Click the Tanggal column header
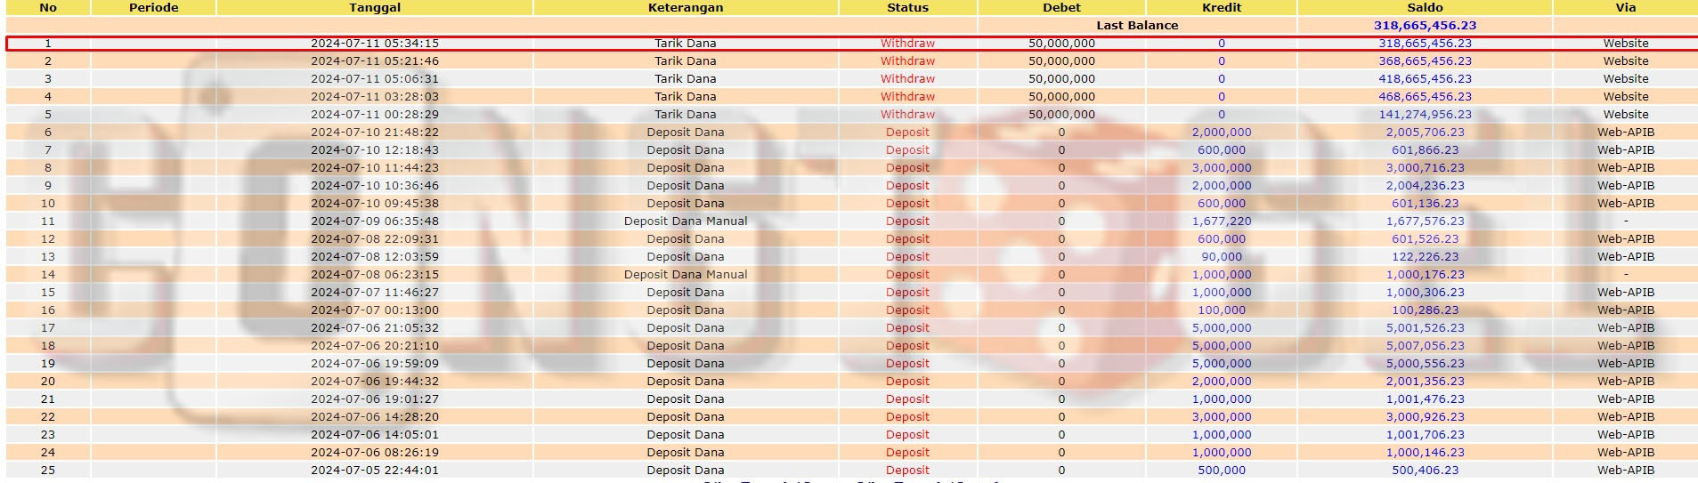1698x483 pixels. (375, 7)
